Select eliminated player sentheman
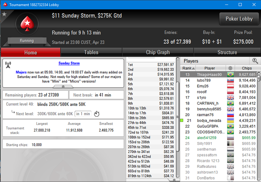 [219, 149]
